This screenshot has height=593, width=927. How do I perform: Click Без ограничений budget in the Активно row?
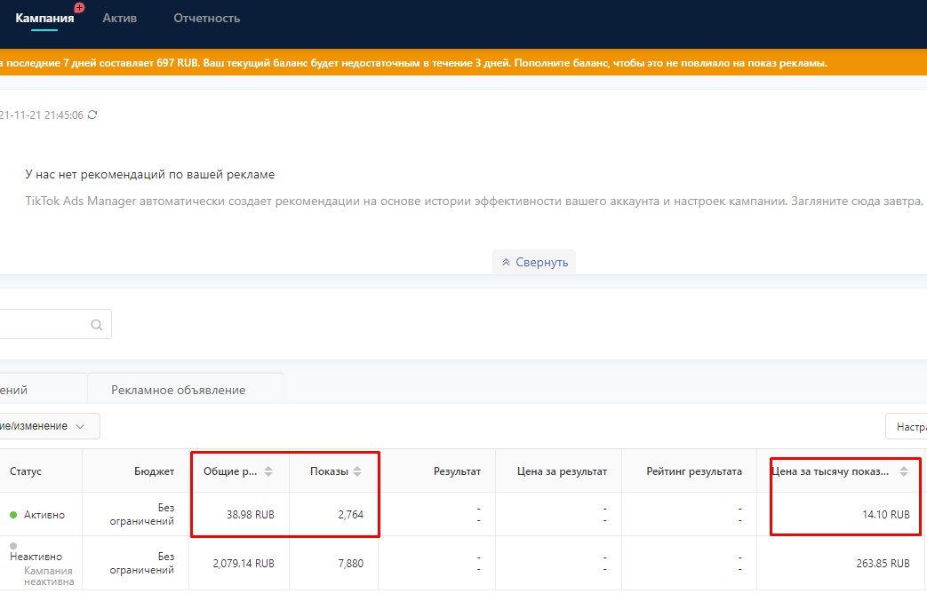tap(142, 515)
